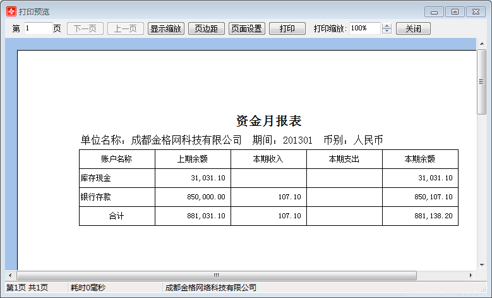Screen dimensions: 492x298
Task: Click the app icon in the title bar
Action: 11,12
